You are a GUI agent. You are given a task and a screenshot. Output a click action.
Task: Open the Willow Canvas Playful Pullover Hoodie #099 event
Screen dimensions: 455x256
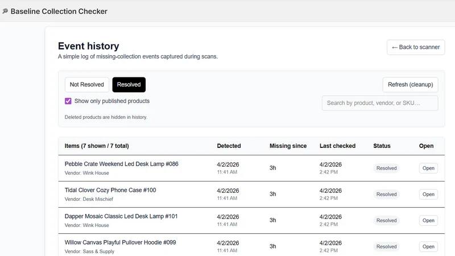tap(428, 246)
